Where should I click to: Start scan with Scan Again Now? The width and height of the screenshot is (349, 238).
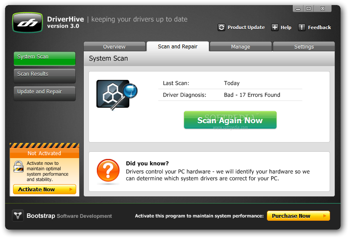click(230, 120)
